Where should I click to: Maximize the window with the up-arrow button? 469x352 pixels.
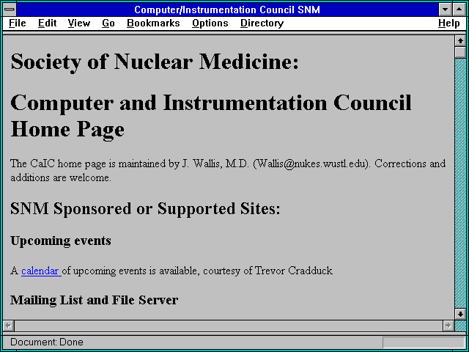point(459,10)
